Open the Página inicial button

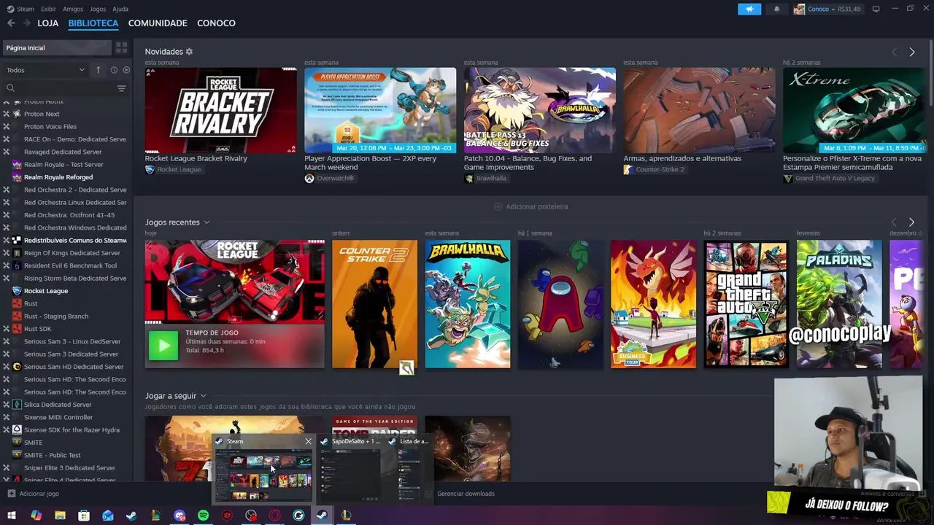pyautogui.click(x=57, y=47)
